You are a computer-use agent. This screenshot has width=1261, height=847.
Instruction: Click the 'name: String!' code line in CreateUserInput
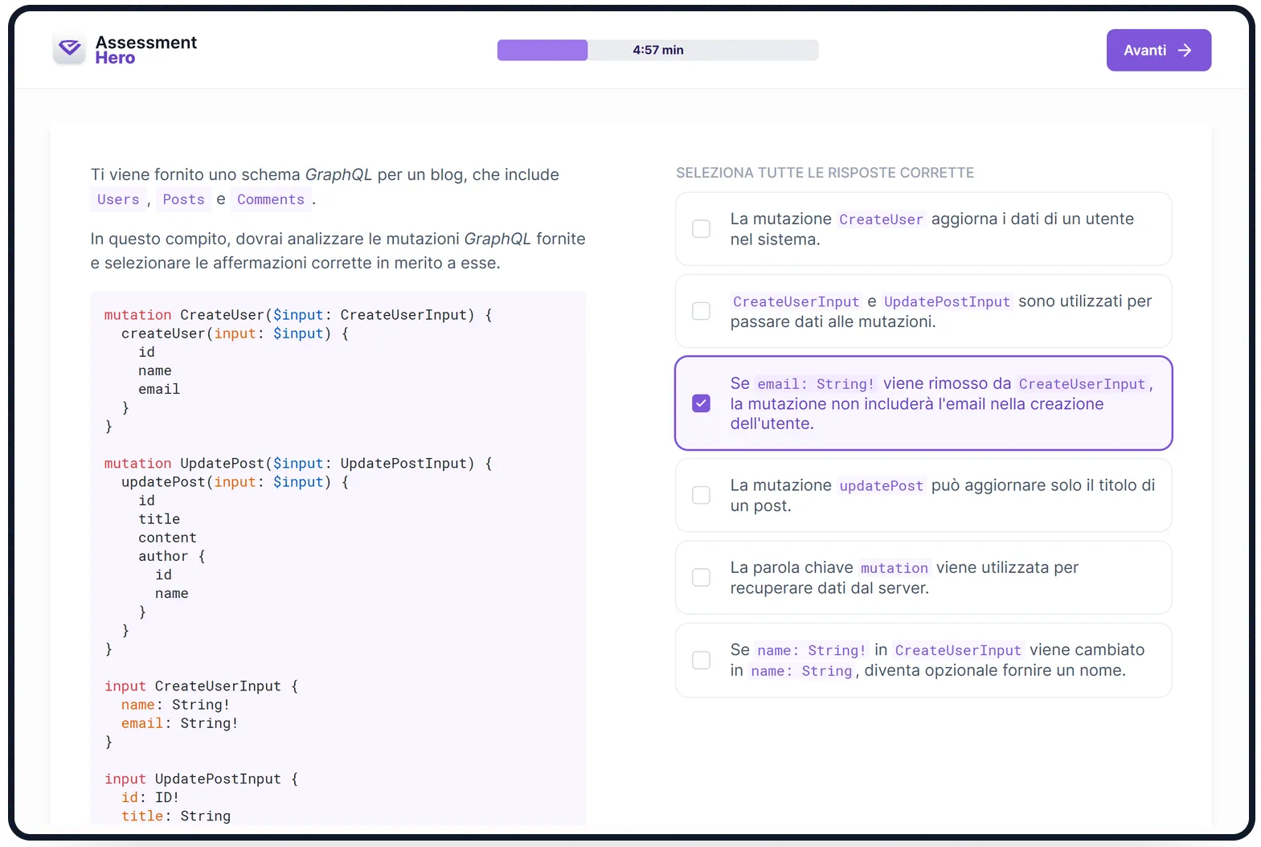tap(176, 705)
